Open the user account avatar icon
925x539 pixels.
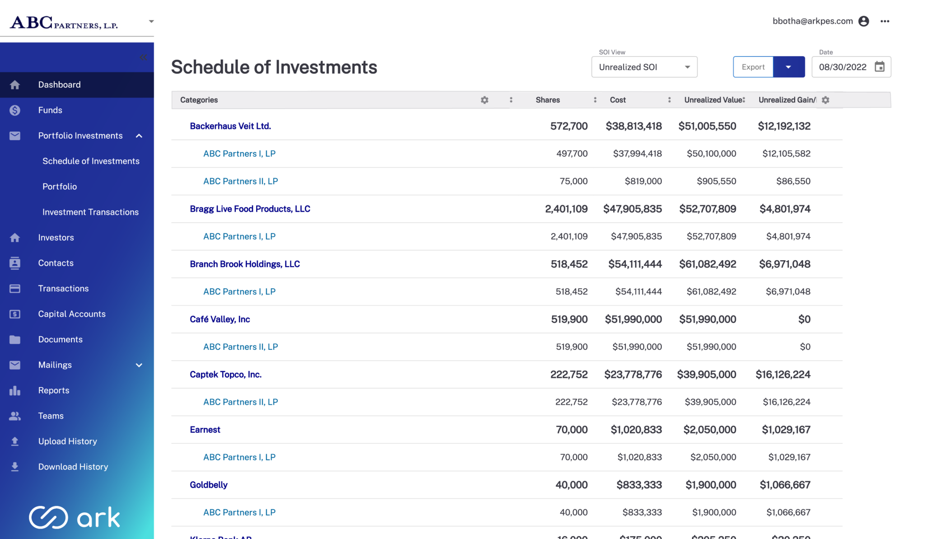tap(864, 21)
